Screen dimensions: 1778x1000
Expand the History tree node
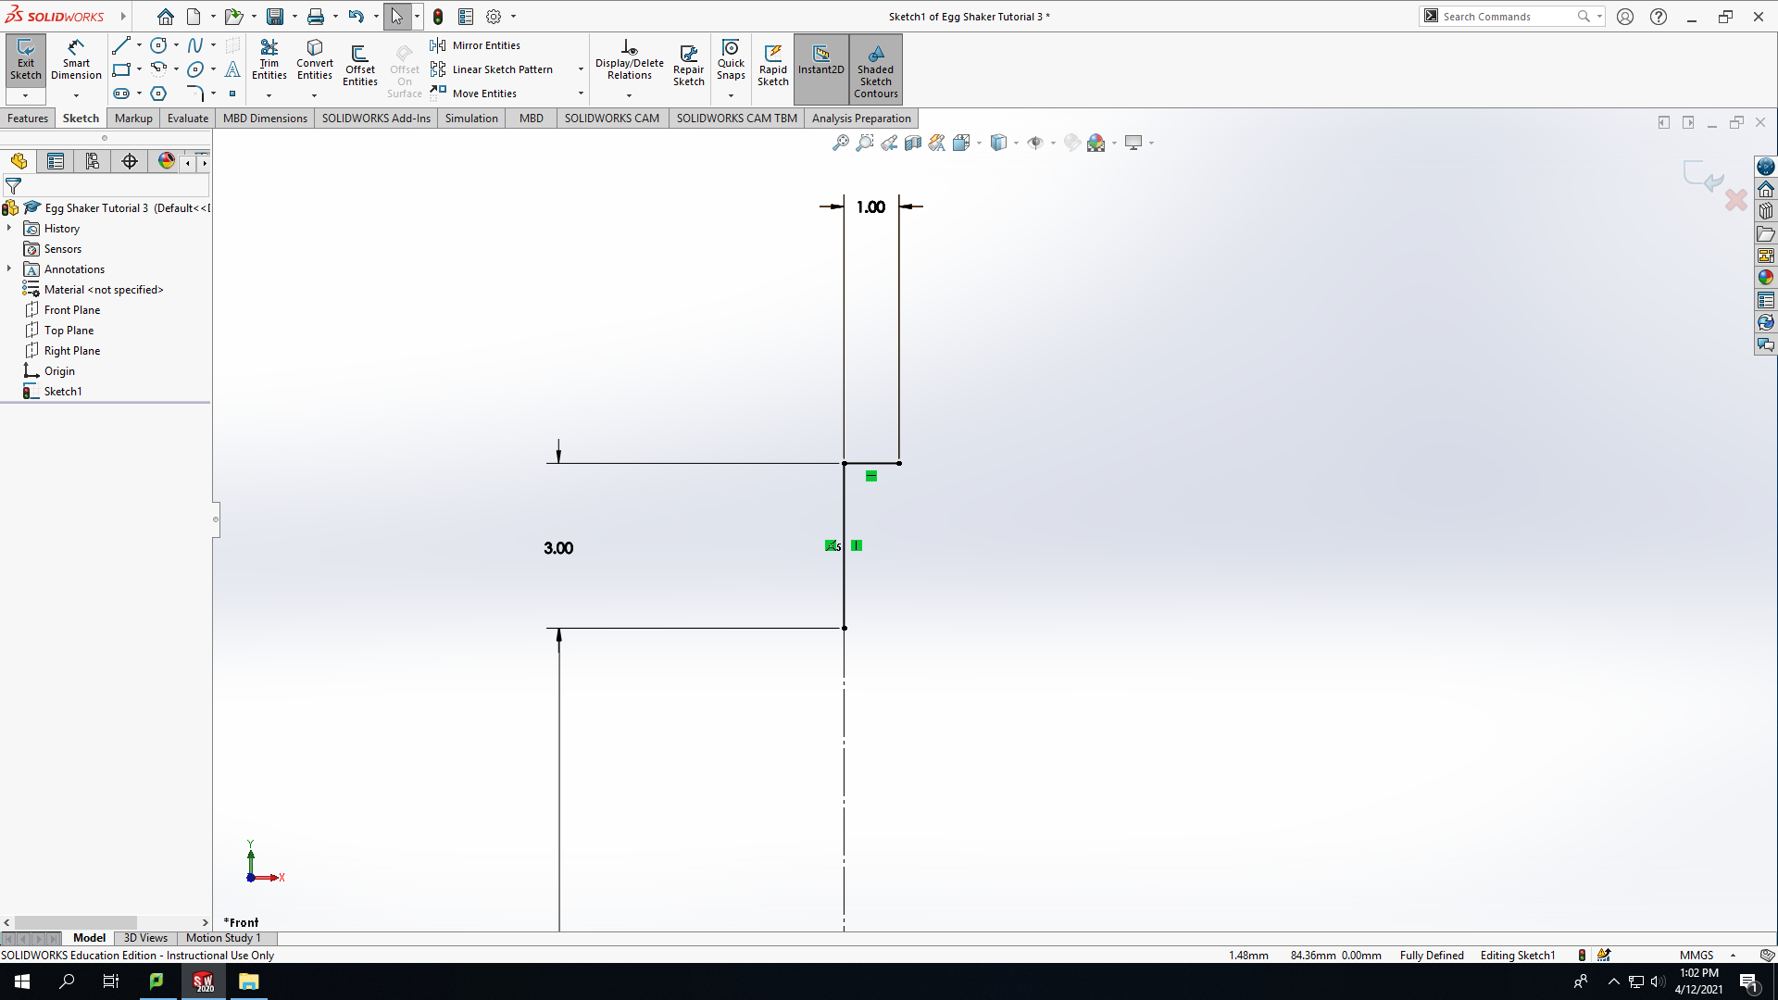[x=9, y=228]
